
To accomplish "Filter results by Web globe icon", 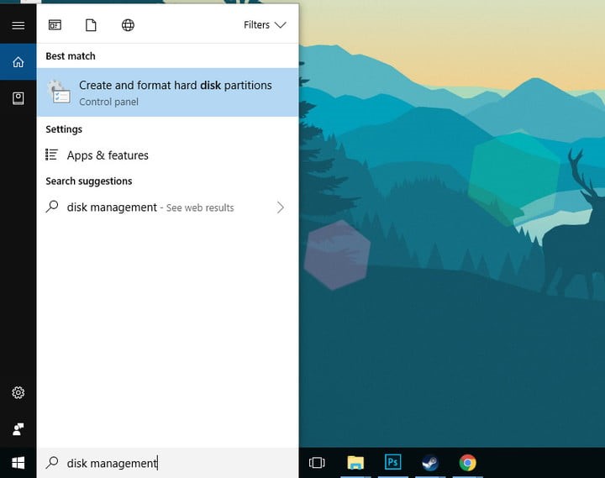I will tap(128, 25).
